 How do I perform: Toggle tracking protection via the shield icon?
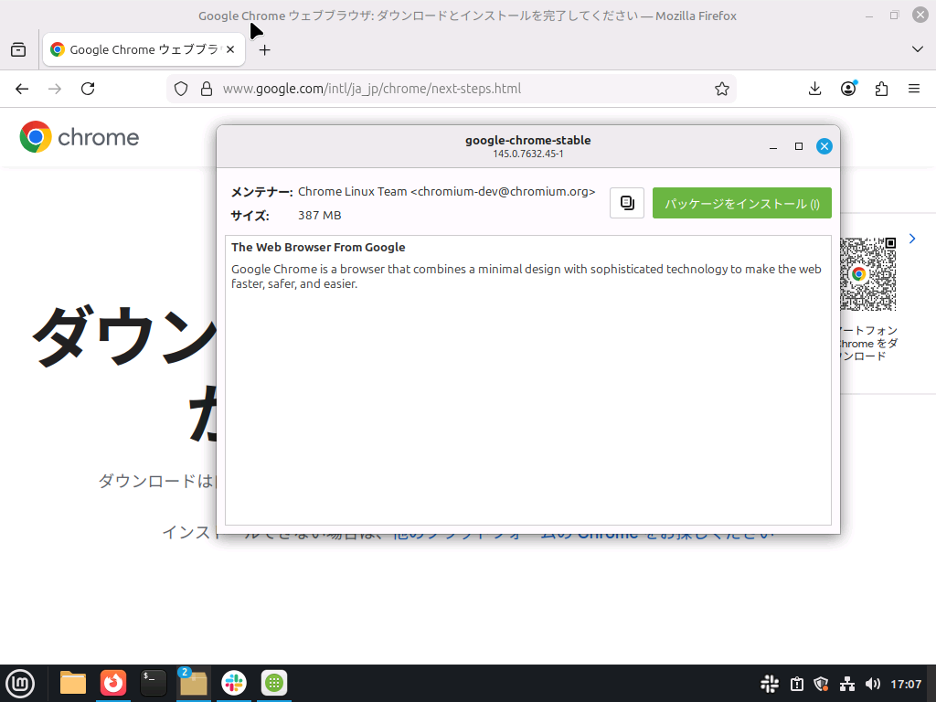pos(180,89)
